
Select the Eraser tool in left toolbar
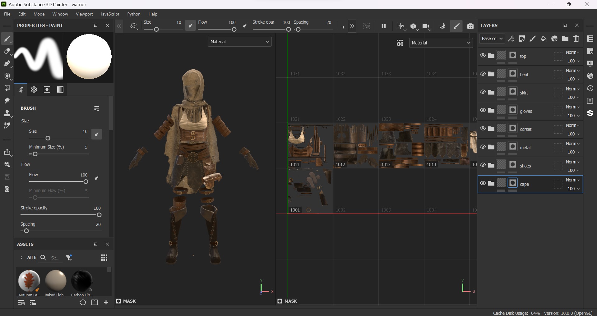pos(7,51)
